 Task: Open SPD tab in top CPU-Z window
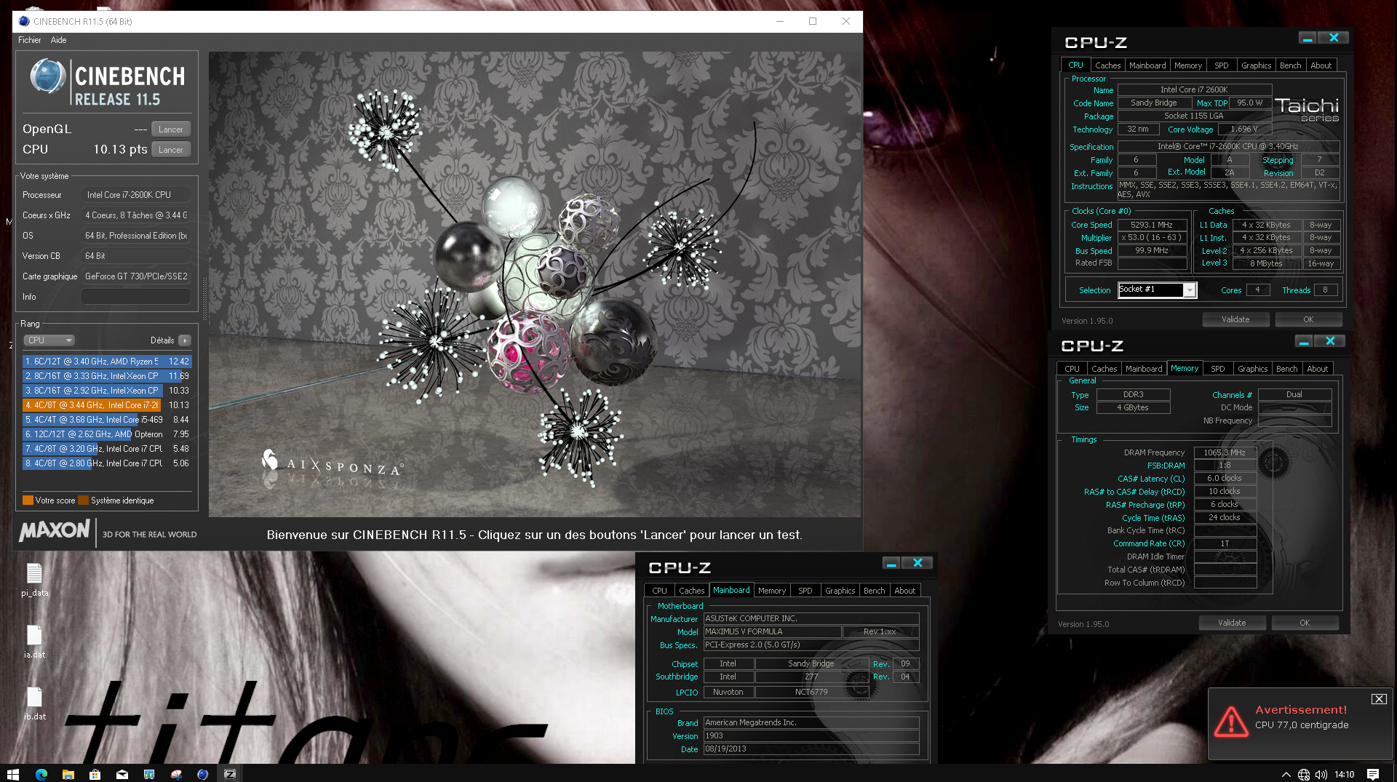click(1221, 65)
